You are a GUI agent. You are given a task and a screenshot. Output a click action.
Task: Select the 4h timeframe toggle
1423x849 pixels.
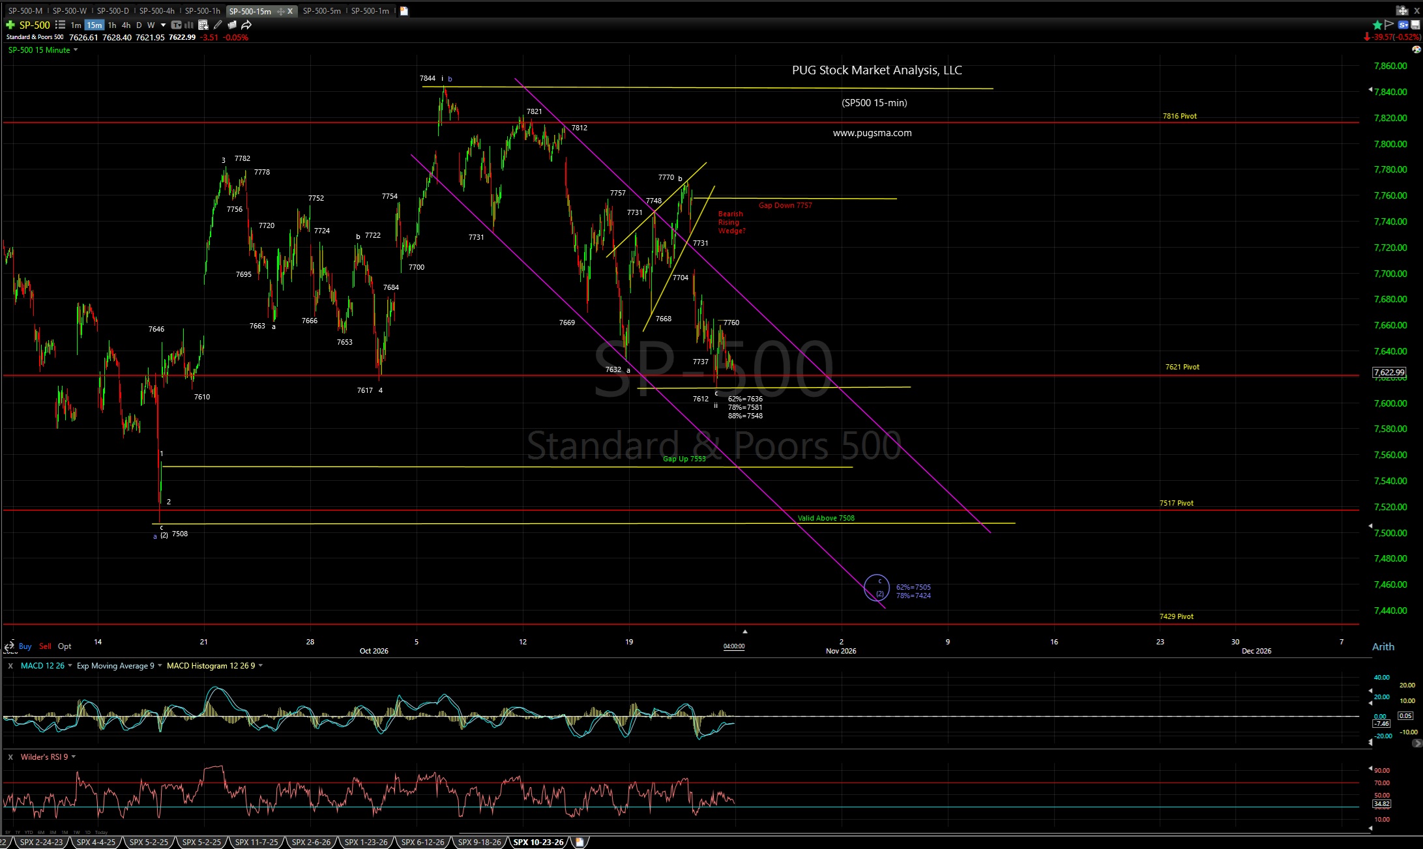pos(126,25)
